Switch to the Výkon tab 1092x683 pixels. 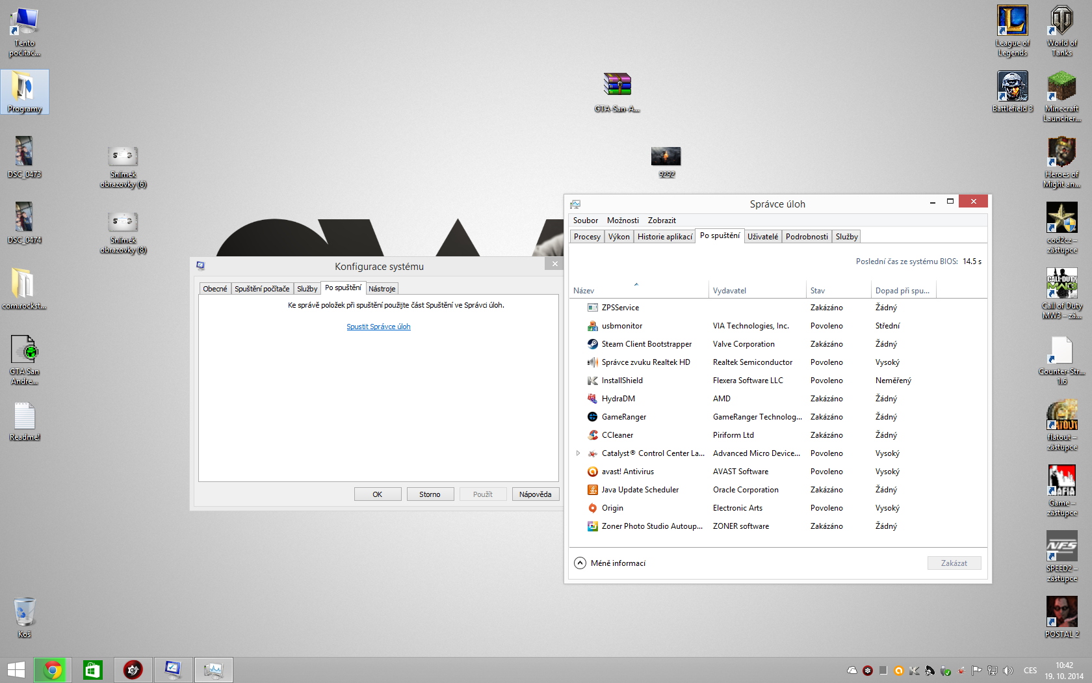(x=619, y=237)
